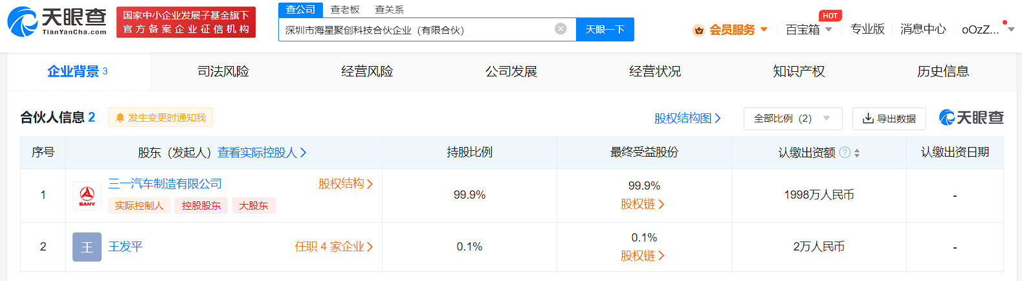
Task: Click the 认缴出资日期 column header
Action: coord(955,152)
